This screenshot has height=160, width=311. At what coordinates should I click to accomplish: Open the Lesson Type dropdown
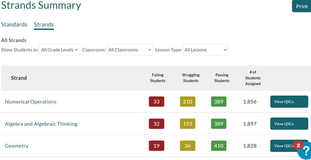[x=205, y=50]
